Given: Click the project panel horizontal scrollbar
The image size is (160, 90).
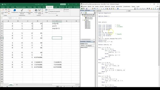Looking at the screenshot, I should point(88,39).
